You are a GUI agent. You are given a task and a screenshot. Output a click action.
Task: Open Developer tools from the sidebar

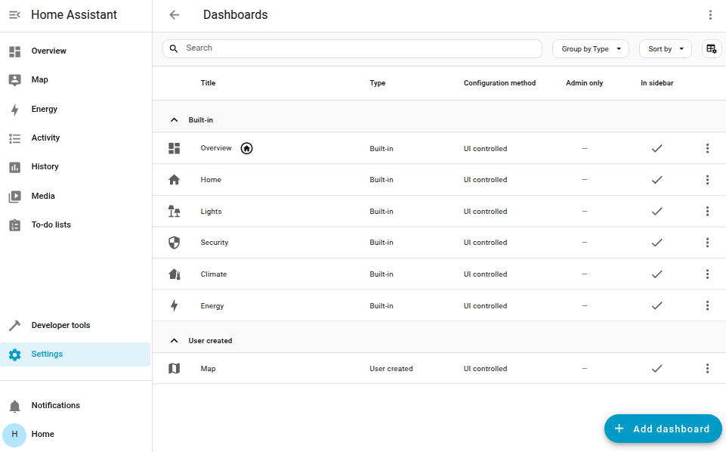[x=14, y=325]
